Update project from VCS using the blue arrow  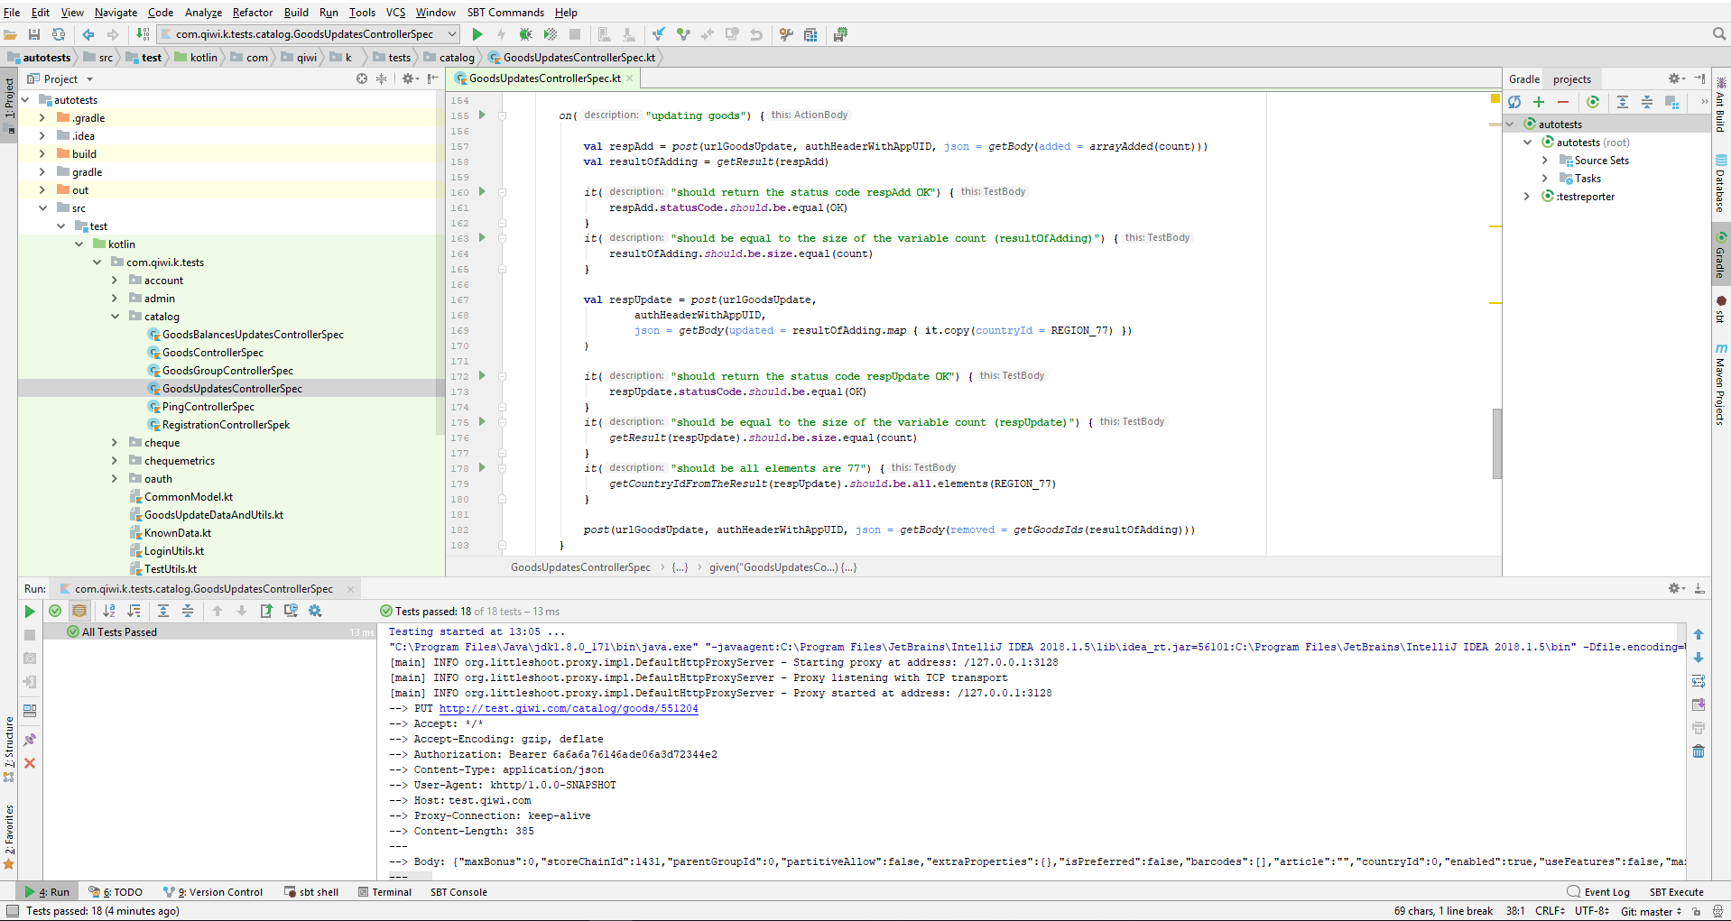[x=659, y=34]
